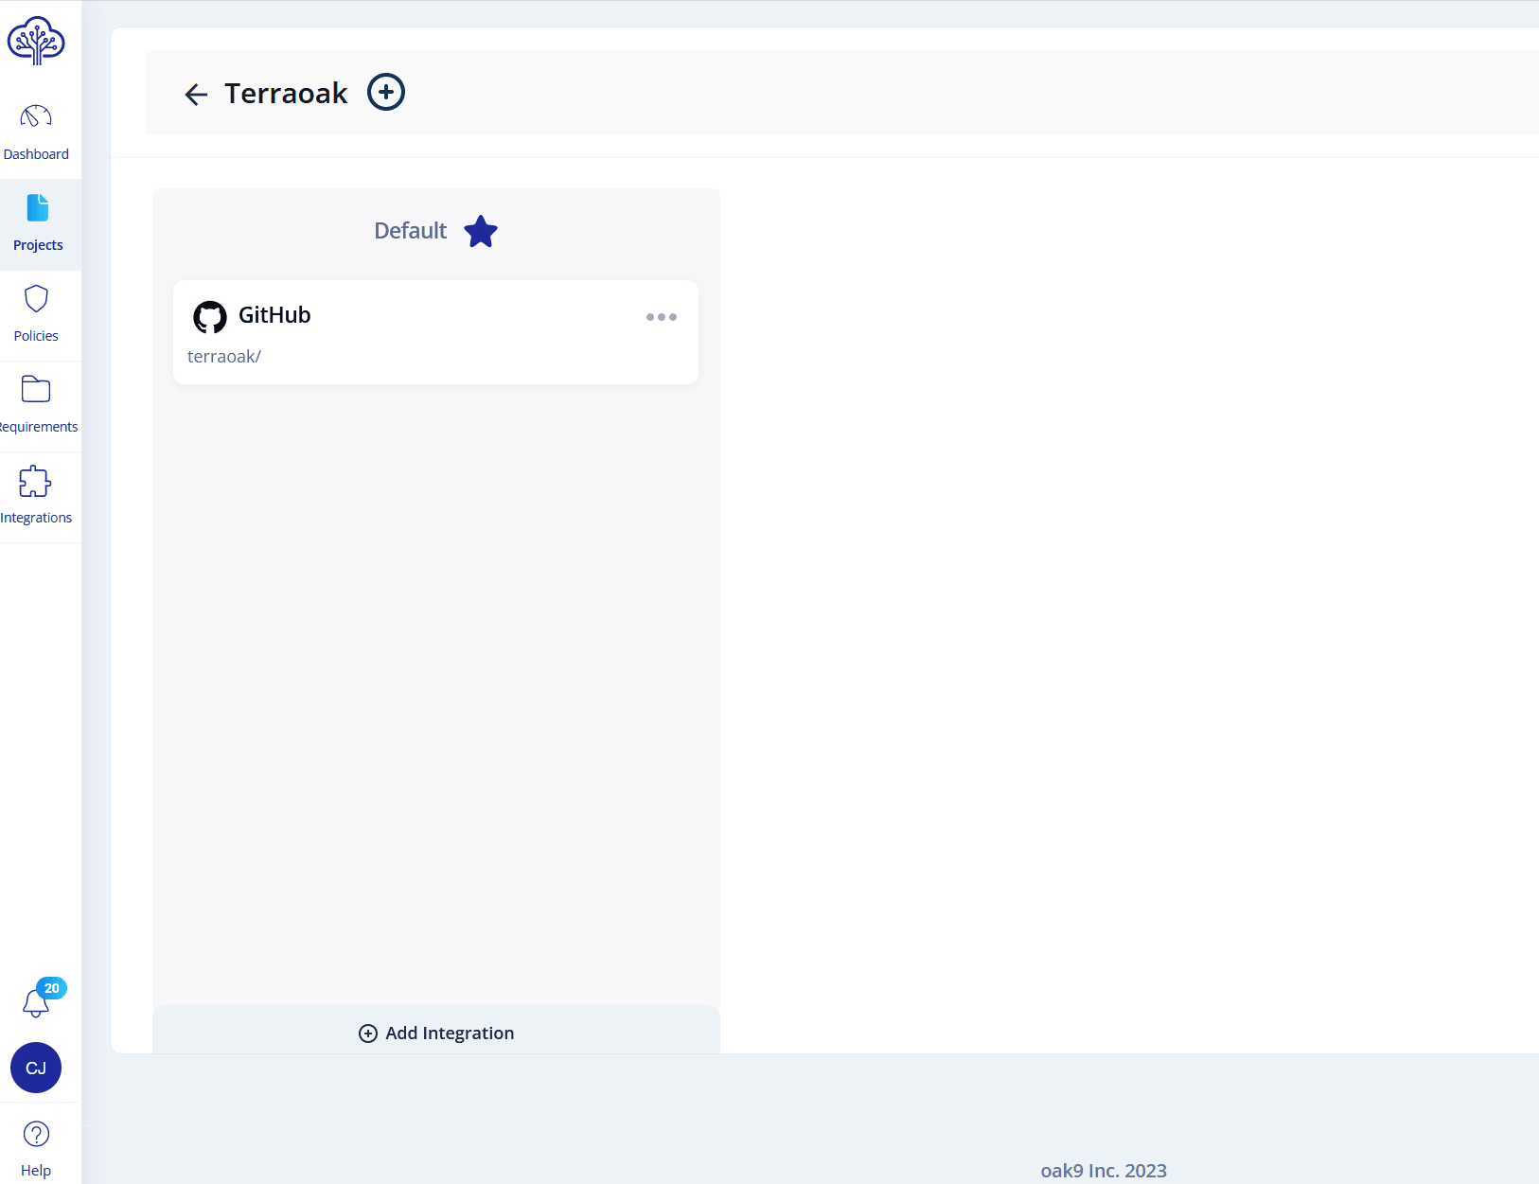1539x1184 pixels.
Task: Open the Requirements folder icon
Action: (x=36, y=389)
